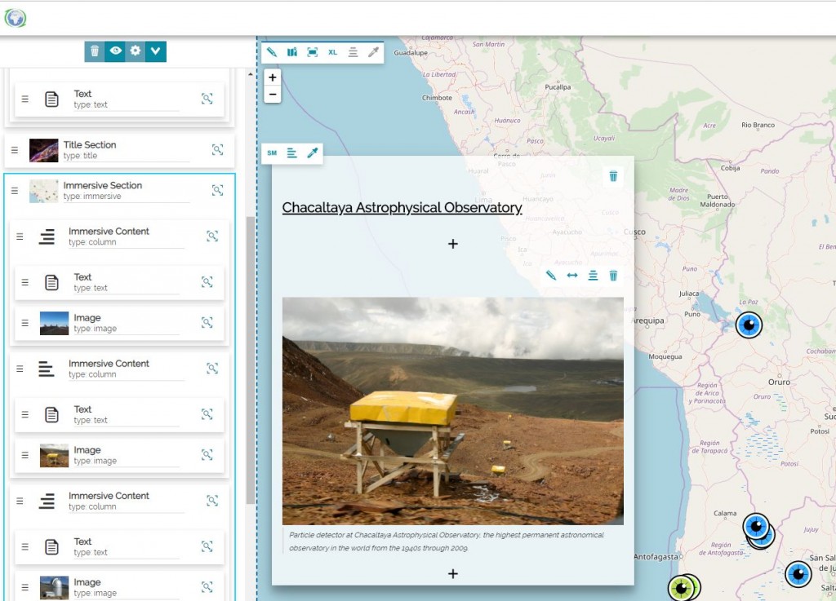
Task: Select the pencil edit tool in map toolbar
Action: (x=272, y=52)
